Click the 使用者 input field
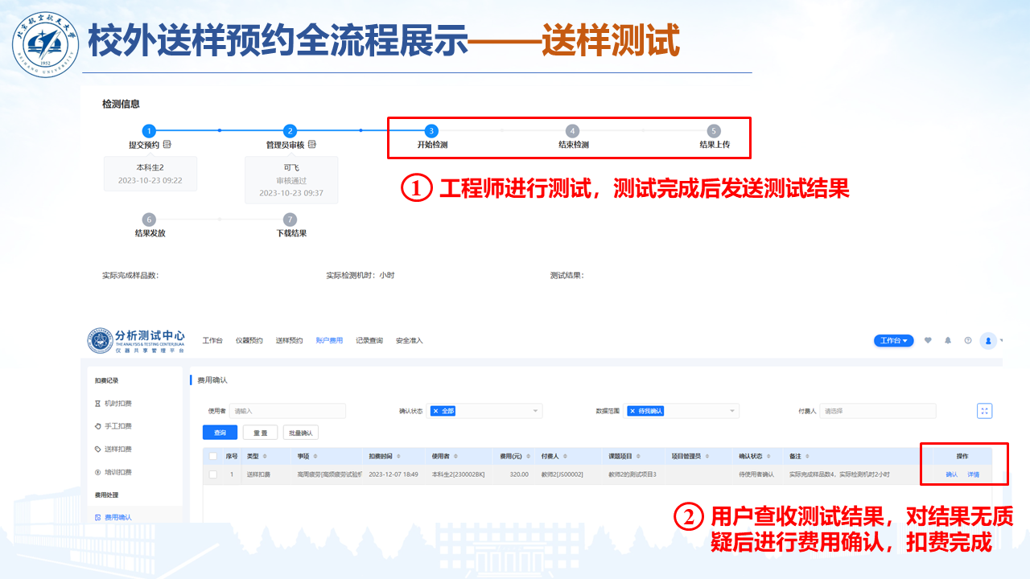Viewport: 1030px width, 579px height. tap(287, 411)
